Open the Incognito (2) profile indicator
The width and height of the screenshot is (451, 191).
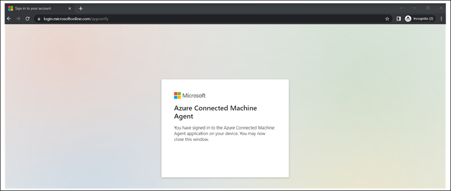(x=420, y=18)
